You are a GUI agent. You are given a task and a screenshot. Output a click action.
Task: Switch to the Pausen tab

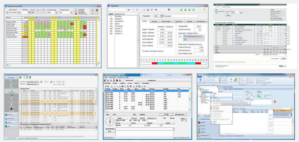(154, 22)
